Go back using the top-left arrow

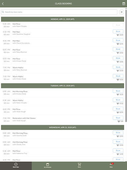point(3,4)
